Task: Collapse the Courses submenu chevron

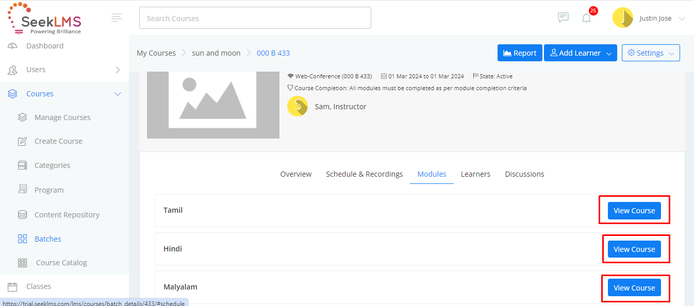Action: tap(118, 94)
